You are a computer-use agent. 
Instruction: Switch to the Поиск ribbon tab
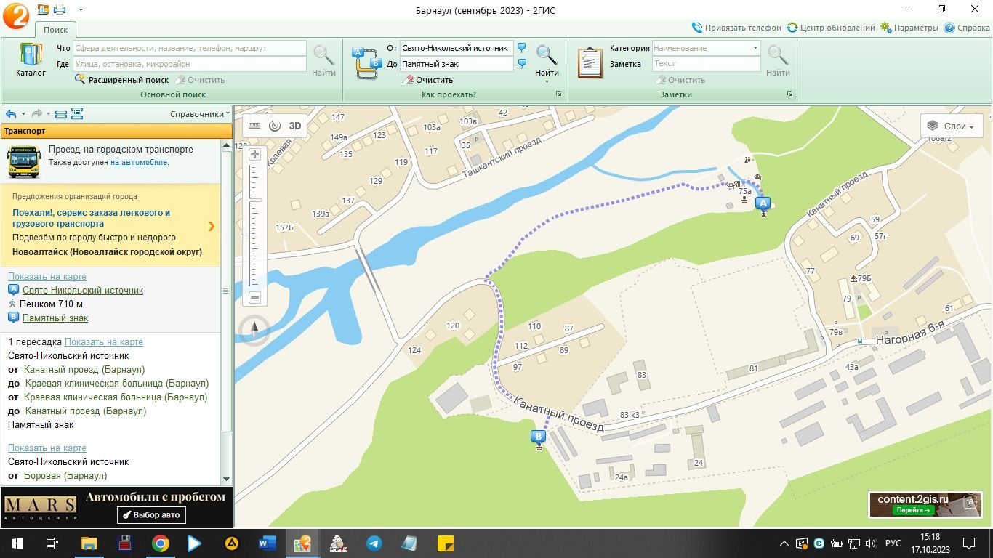tap(55, 30)
